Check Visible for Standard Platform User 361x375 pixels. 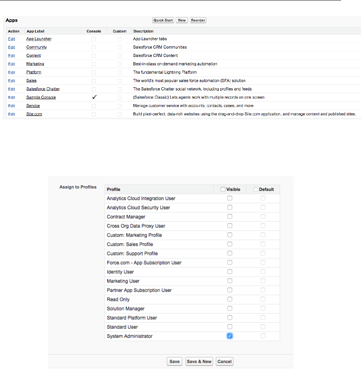coord(230,317)
